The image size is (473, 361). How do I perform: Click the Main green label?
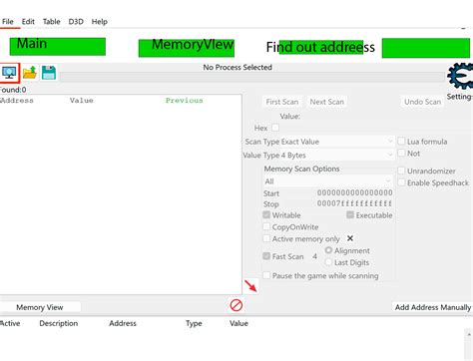click(x=58, y=46)
